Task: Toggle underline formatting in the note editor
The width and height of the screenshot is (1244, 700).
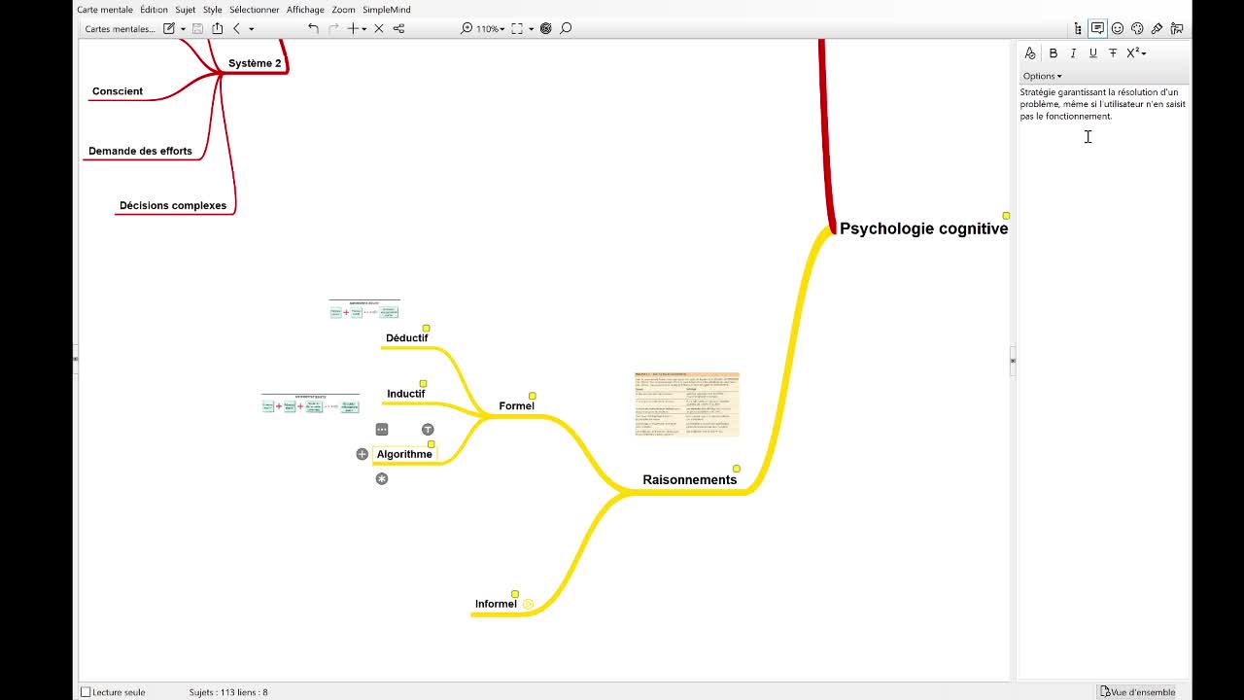Action: pyautogui.click(x=1092, y=53)
